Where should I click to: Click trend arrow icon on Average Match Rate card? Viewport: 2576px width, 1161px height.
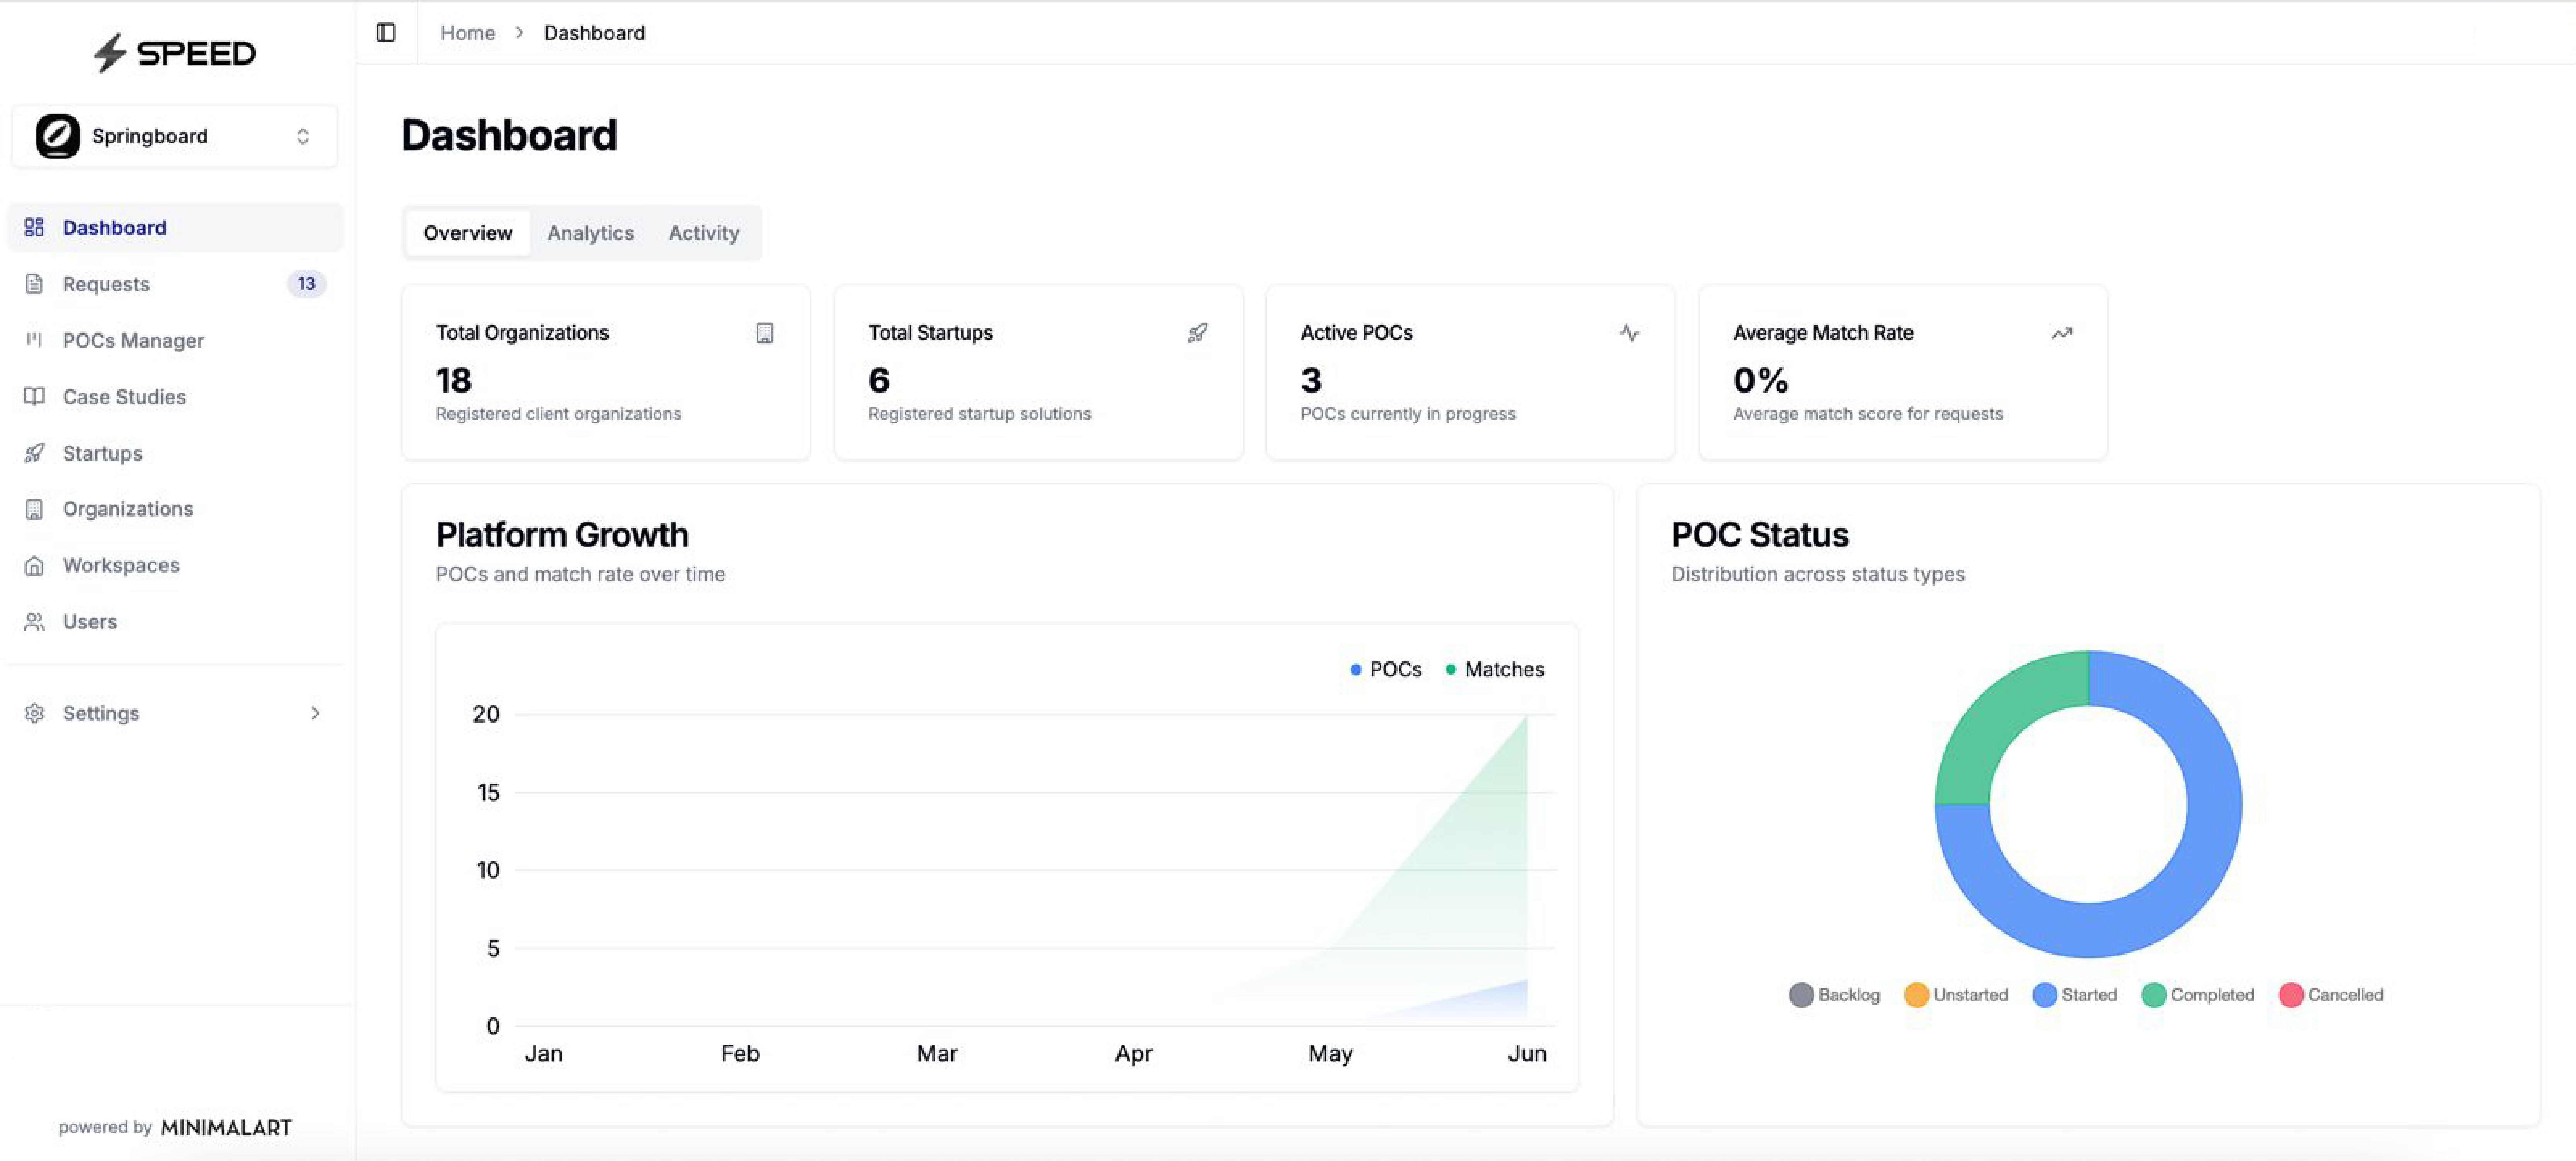(x=2062, y=333)
